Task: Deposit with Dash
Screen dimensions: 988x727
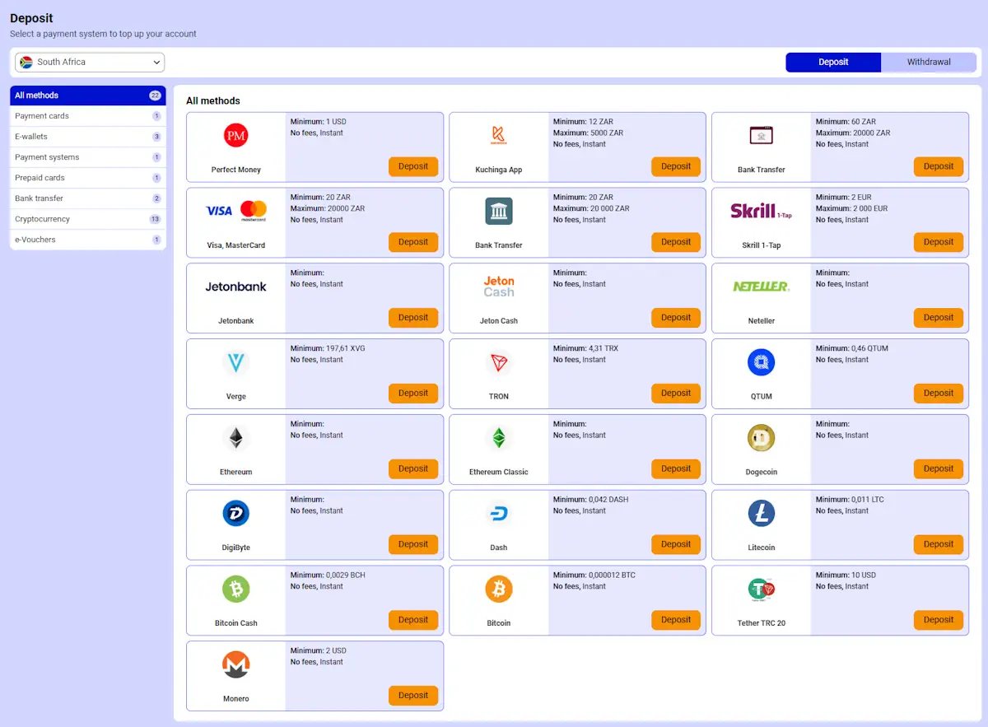Action: pos(676,544)
